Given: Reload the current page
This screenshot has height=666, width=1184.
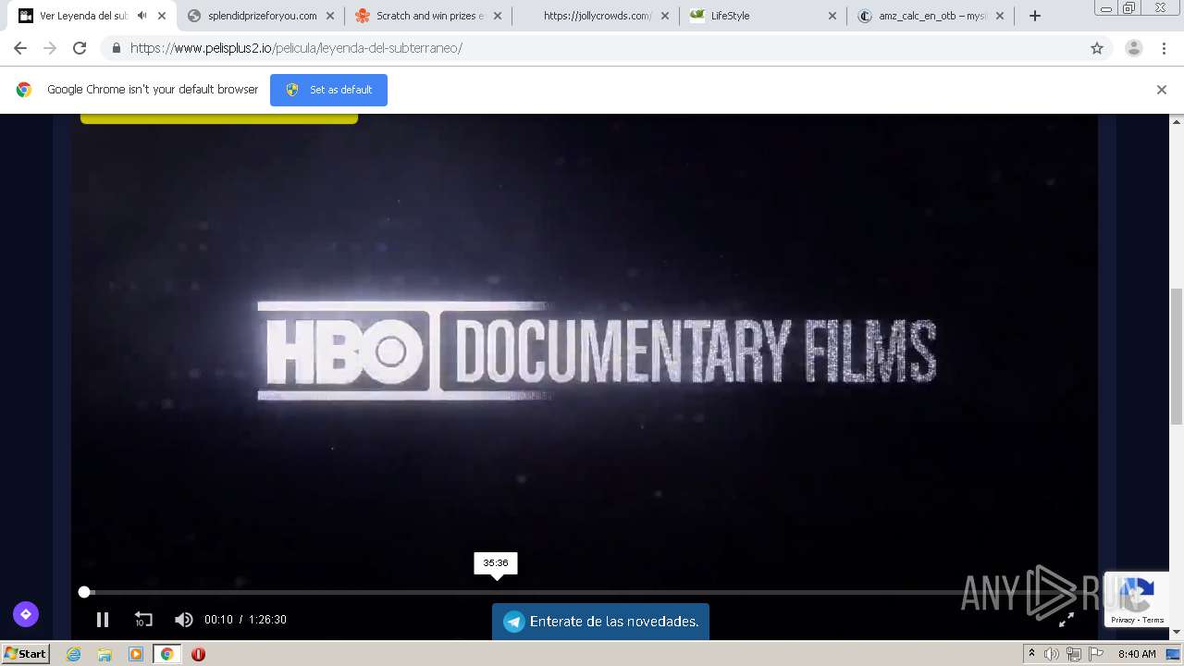Looking at the screenshot, I should 80,48.
